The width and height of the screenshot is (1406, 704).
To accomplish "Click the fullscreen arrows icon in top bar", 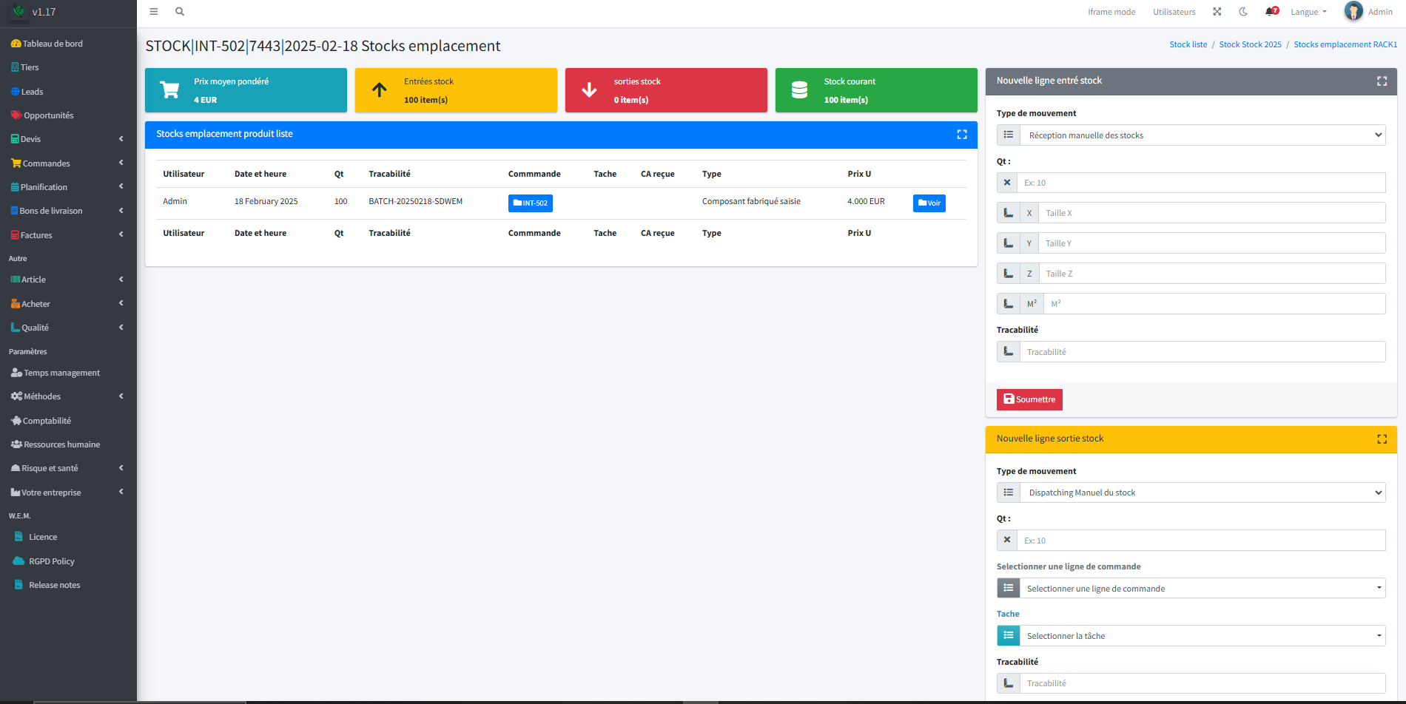I will (x=1217, y=12).
